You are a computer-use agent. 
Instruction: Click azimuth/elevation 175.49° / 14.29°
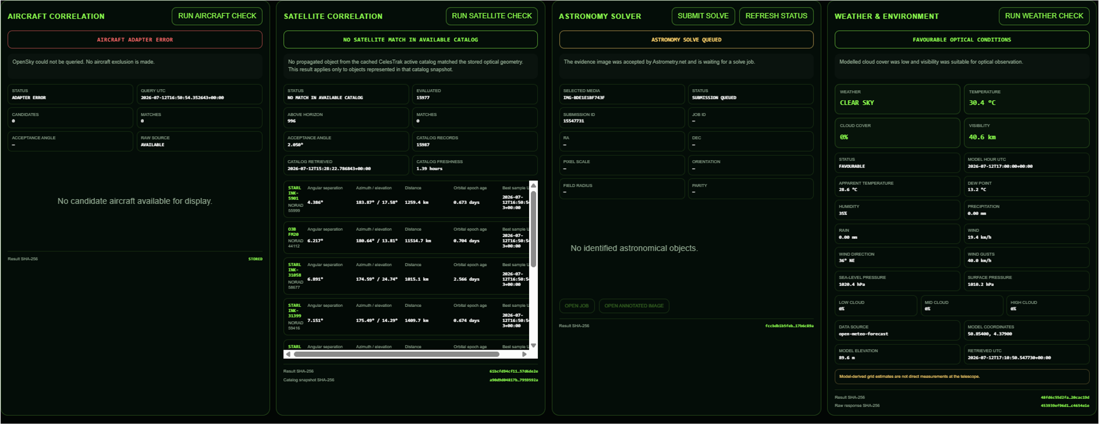[376, 320]
